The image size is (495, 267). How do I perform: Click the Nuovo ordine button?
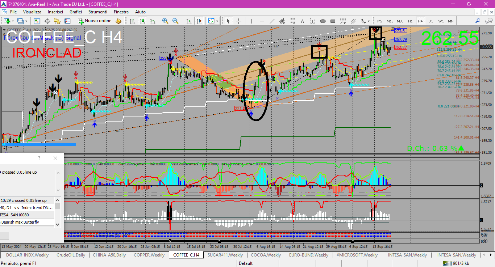[x=95, y=21]
